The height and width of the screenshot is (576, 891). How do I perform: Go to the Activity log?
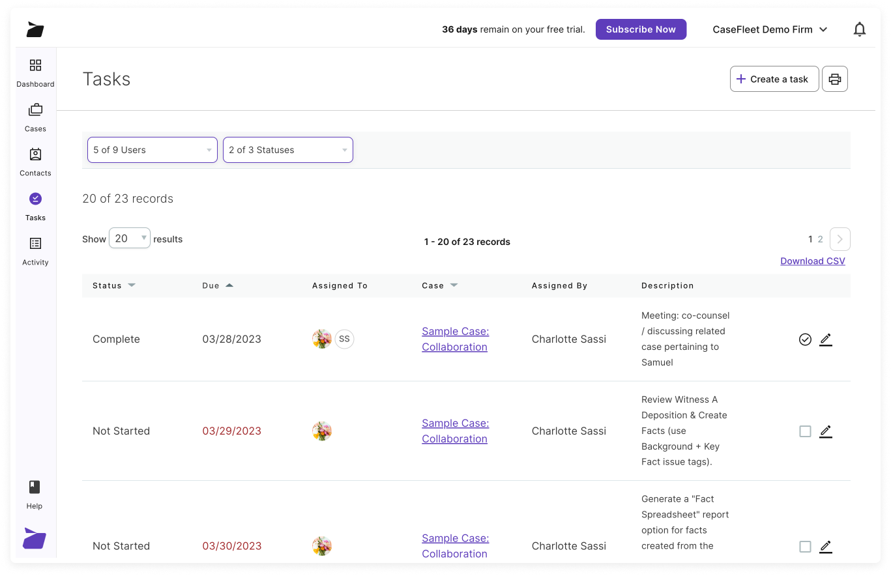point(35,250)
